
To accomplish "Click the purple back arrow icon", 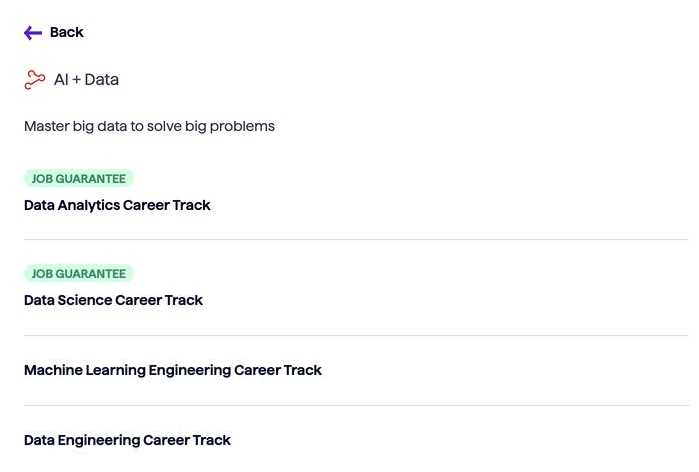I will point(33,33).
